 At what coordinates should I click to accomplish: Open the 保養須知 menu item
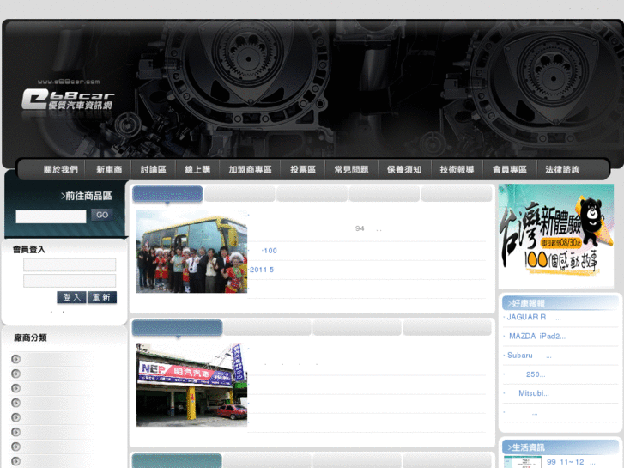(404, 170)
